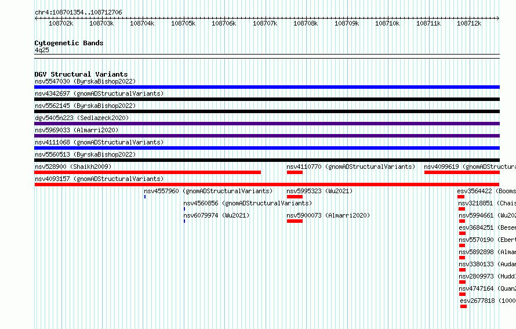Open the nsv3380133 variant label
The height and width of the screenshot is (329, 516).
tap(488, 264)
